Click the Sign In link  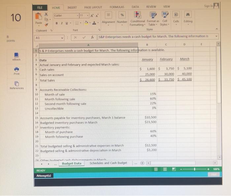tap(209, 6)
